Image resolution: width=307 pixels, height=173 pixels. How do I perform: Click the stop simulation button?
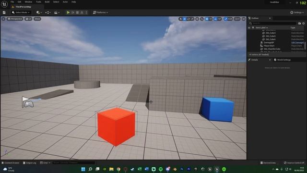point(77,12)
